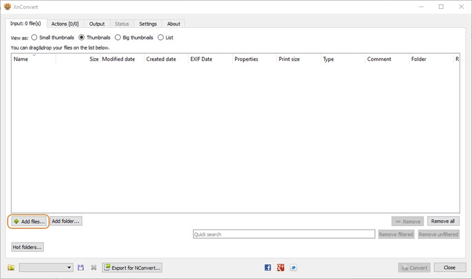Screen dimensions: 472x279
Task: Open the Twitter icon
Action: click(x=293, y=268)
